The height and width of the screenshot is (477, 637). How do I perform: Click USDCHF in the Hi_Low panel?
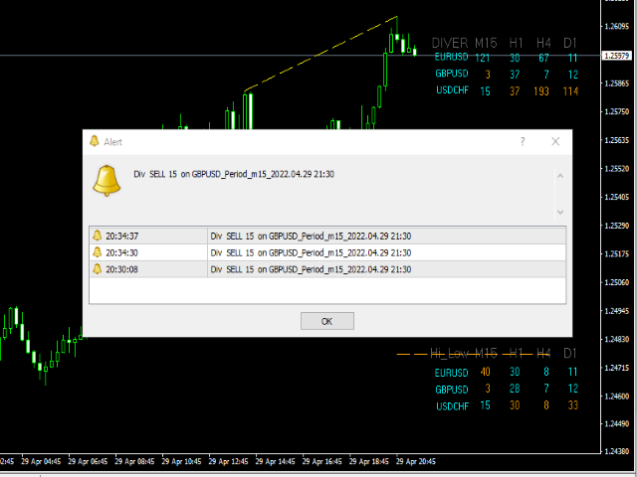(x=452, y=406)
